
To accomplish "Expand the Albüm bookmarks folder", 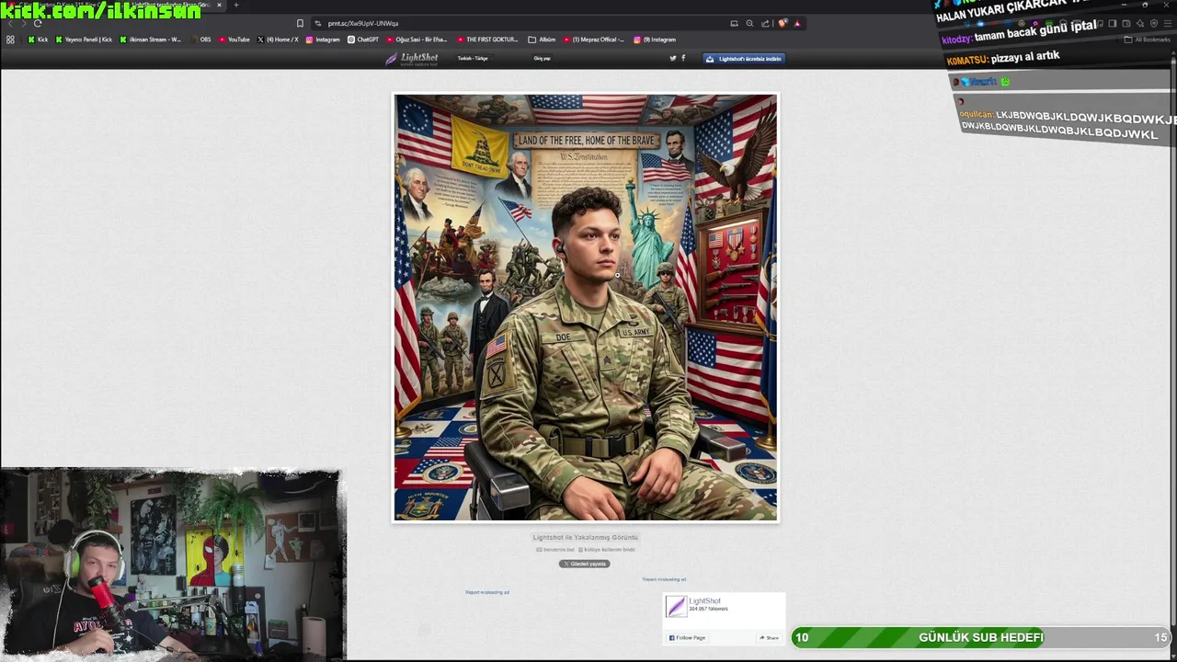I will 543,40.
